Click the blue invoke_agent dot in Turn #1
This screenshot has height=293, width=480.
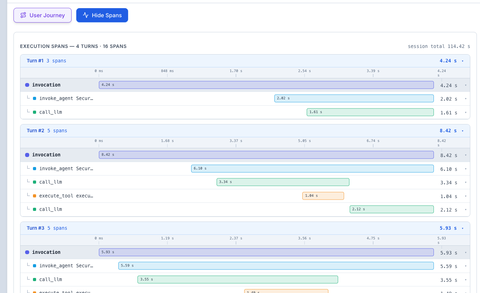pyautogui.click(x=34, y=98)
